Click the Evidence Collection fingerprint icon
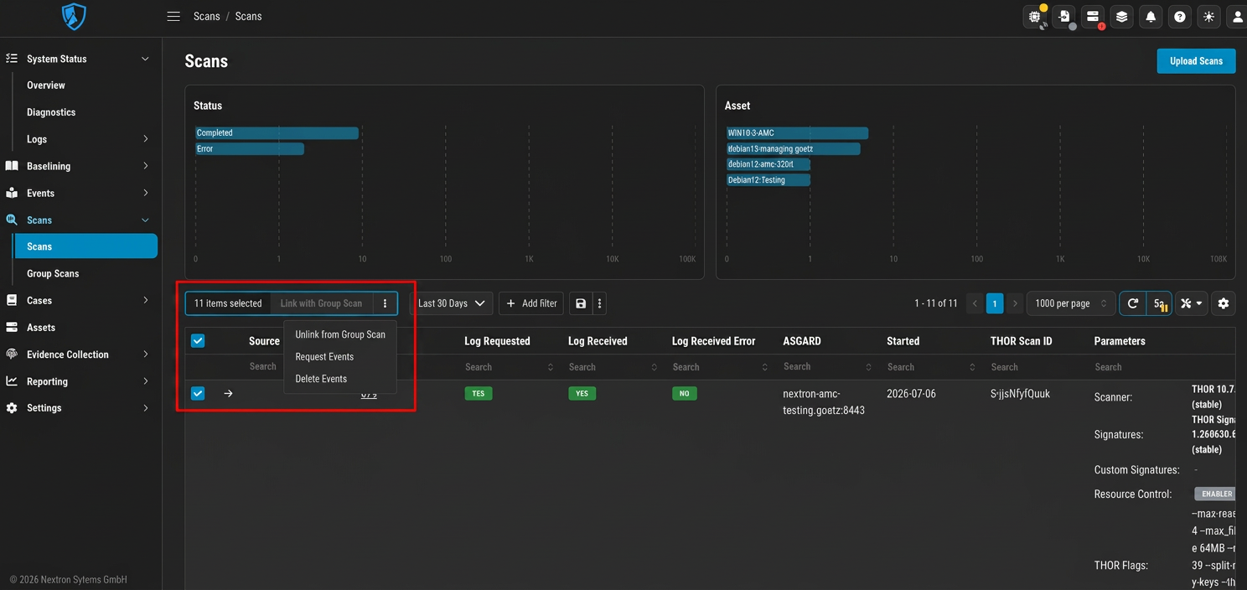 (x=12, y=354)
